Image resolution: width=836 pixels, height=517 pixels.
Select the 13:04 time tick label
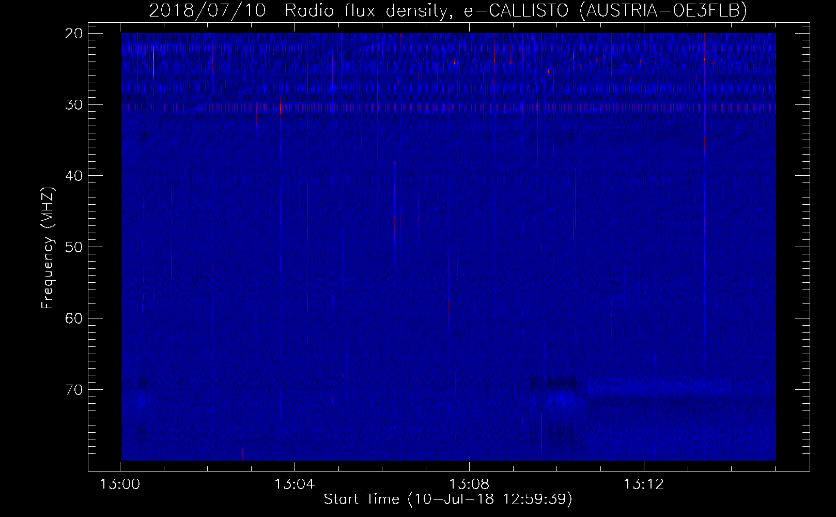pyautogui.click(x=295, y=484)
